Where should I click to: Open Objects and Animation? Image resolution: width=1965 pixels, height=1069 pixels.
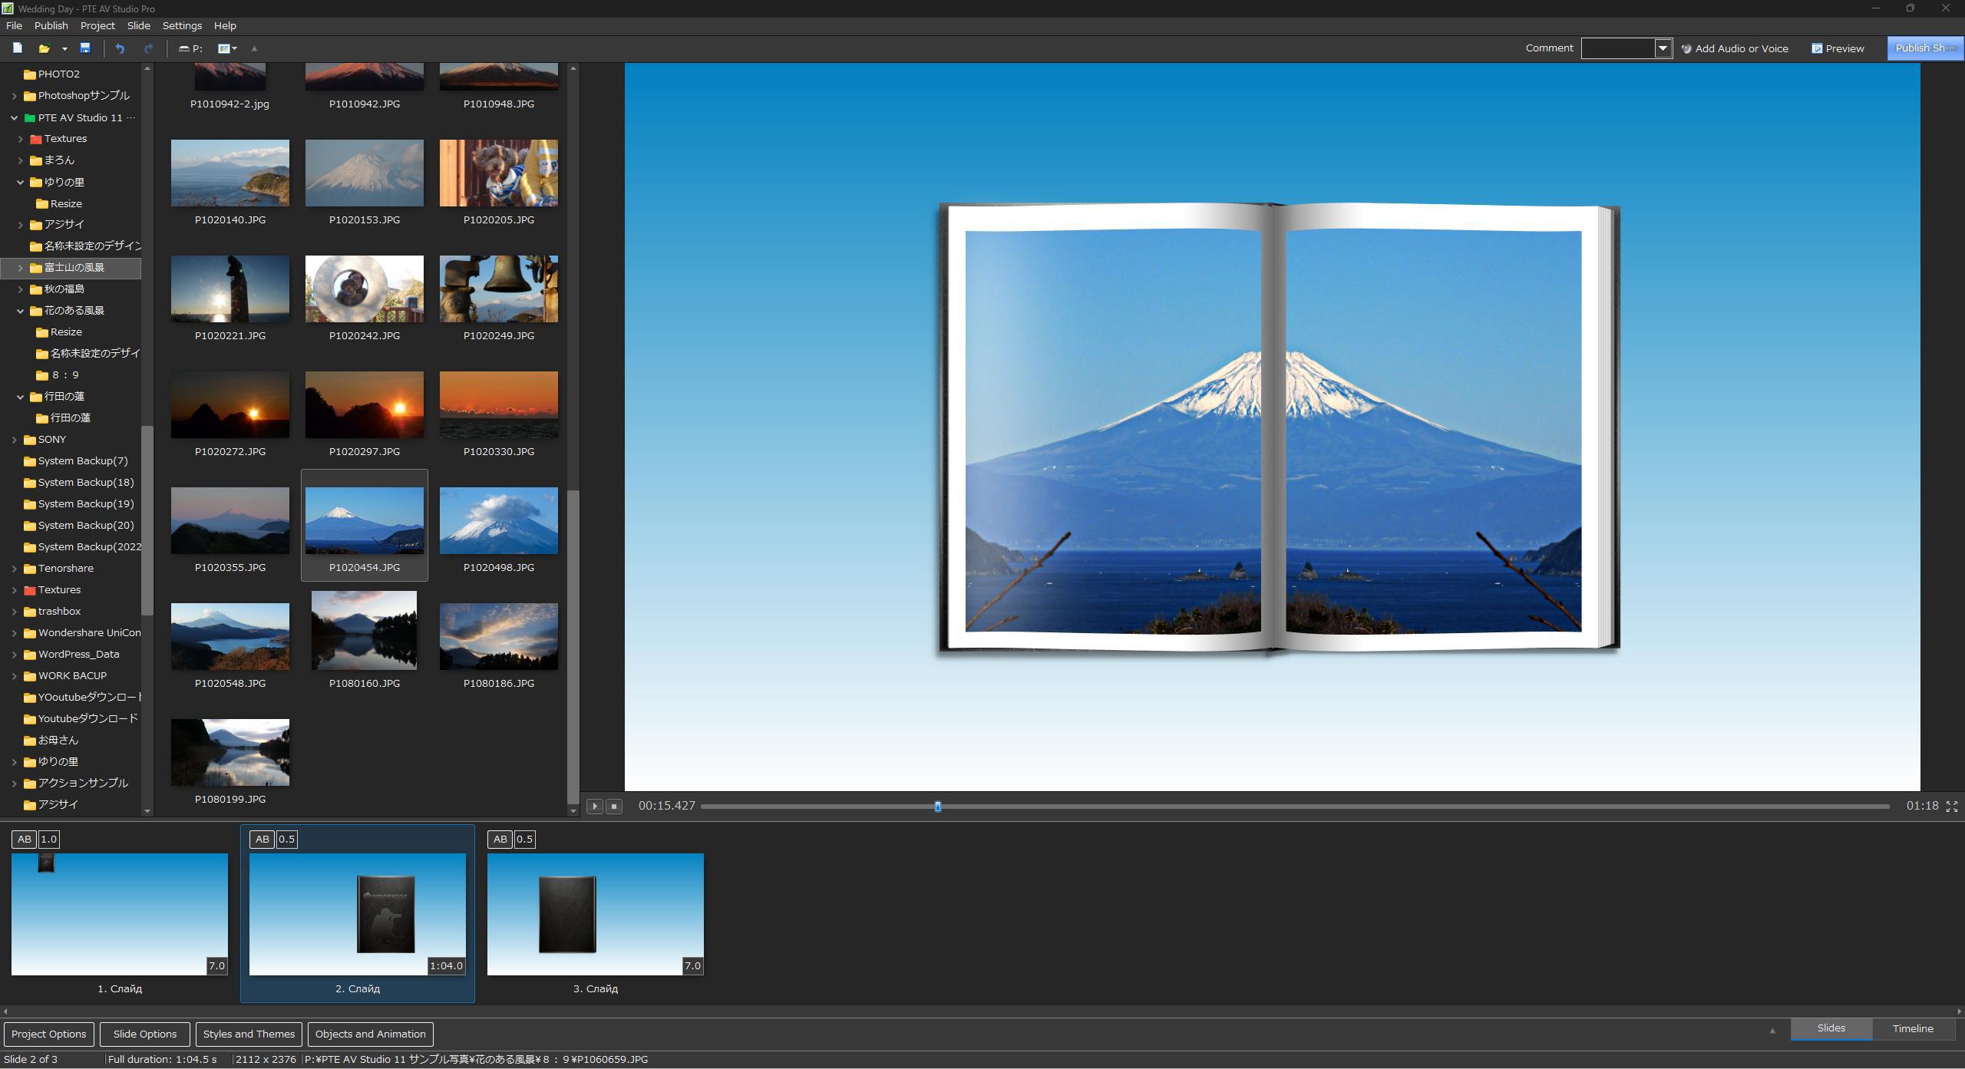pyautogui.click(x=370, y=1034)
